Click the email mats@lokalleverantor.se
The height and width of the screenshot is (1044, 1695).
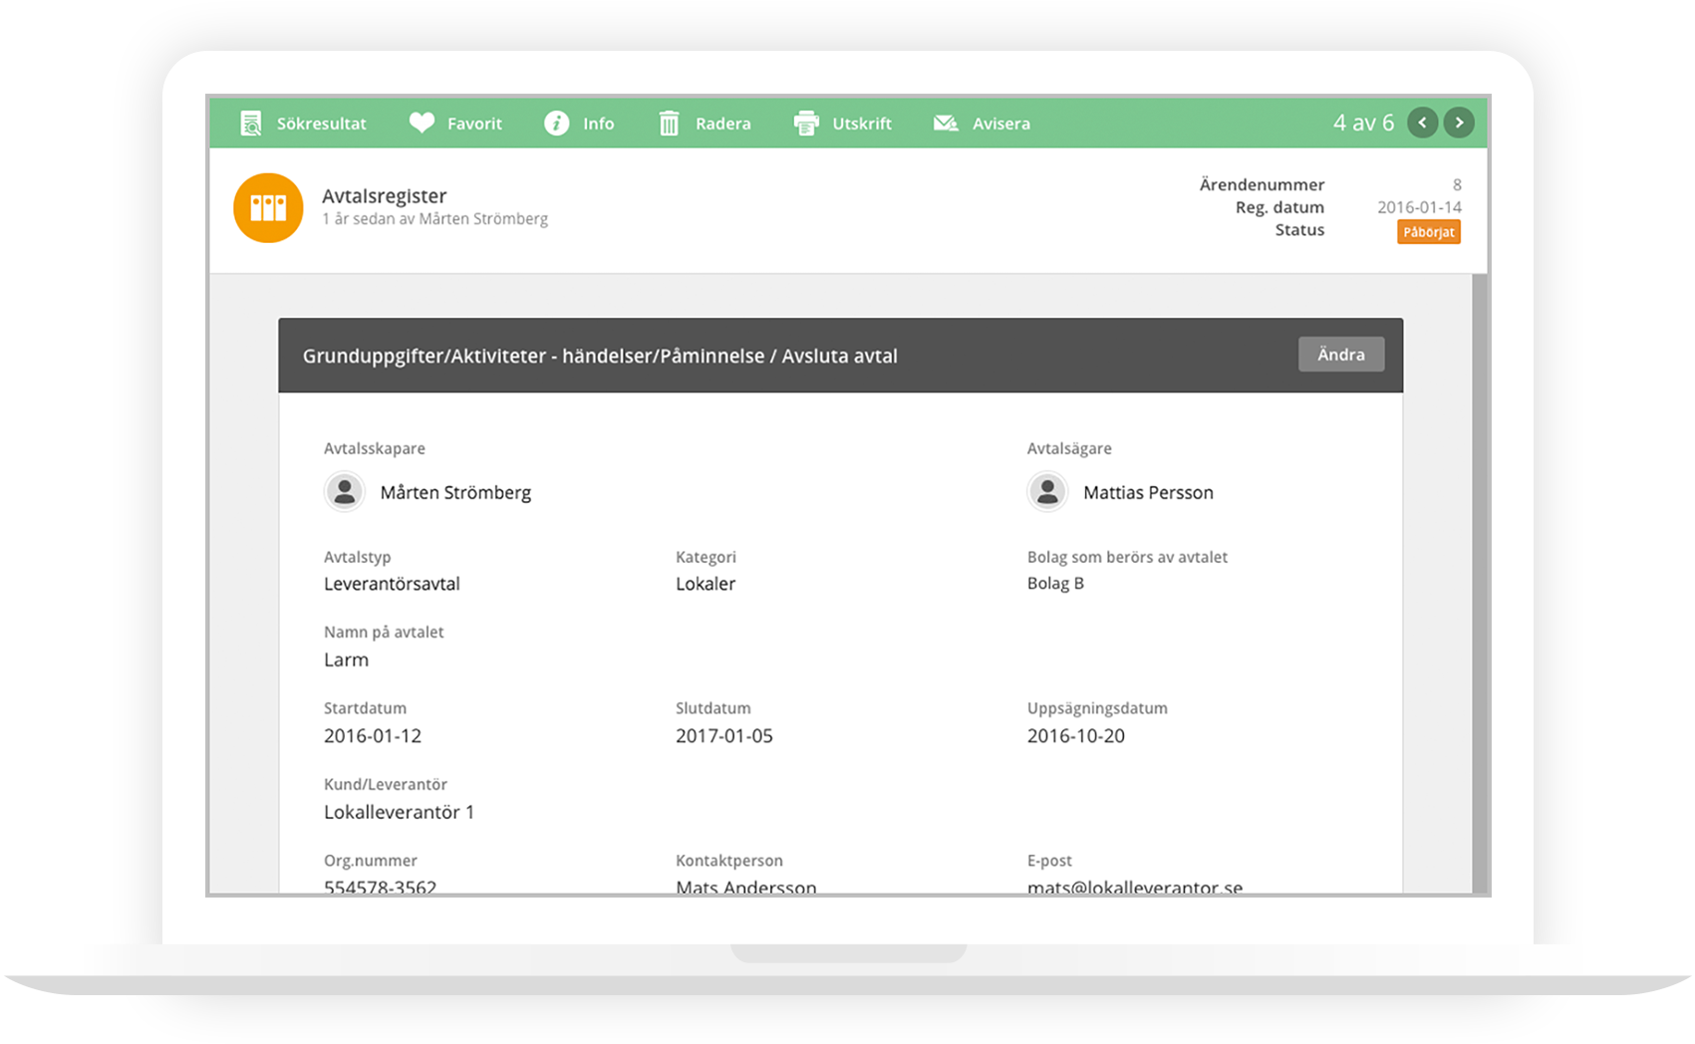(1134, 887)
